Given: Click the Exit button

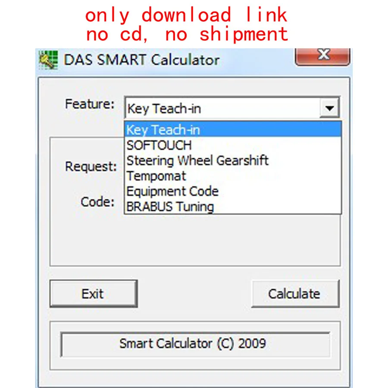Looking at the screenshot, I should (x=94, y=294).
